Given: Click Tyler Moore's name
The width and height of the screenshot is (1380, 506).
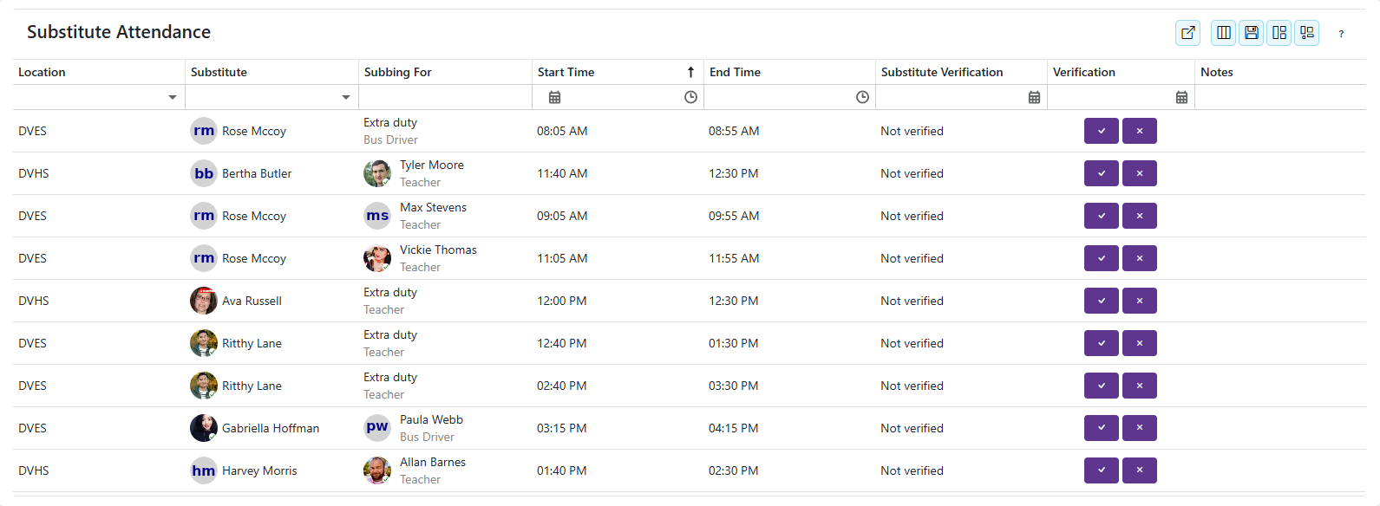Looking at the screenshot, I should [431, 165].
